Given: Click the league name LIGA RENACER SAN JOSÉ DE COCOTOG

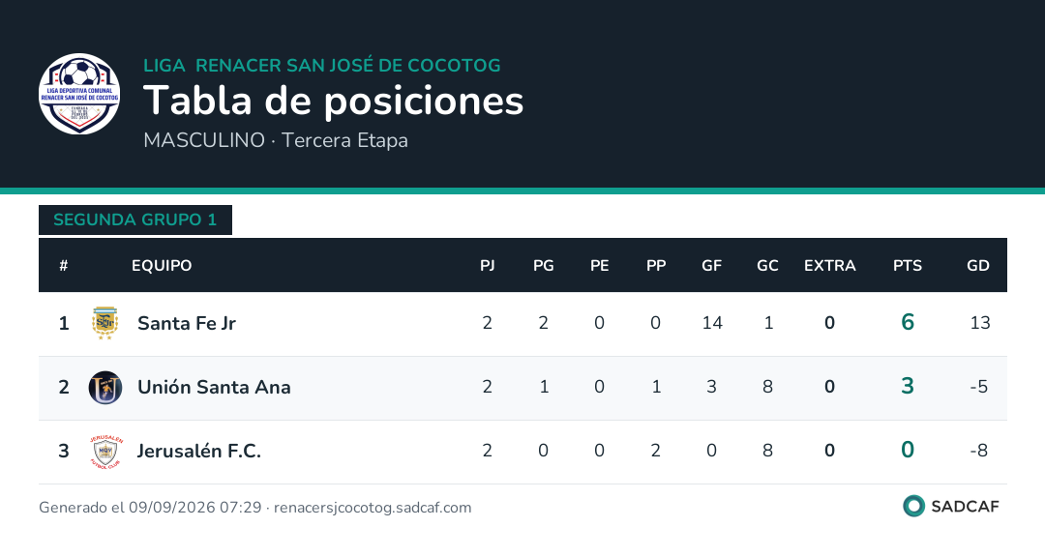Looking at the screenshot, I should (322, 66).
